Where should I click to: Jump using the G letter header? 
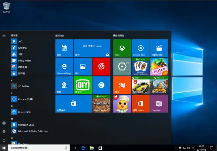(12, 106)
